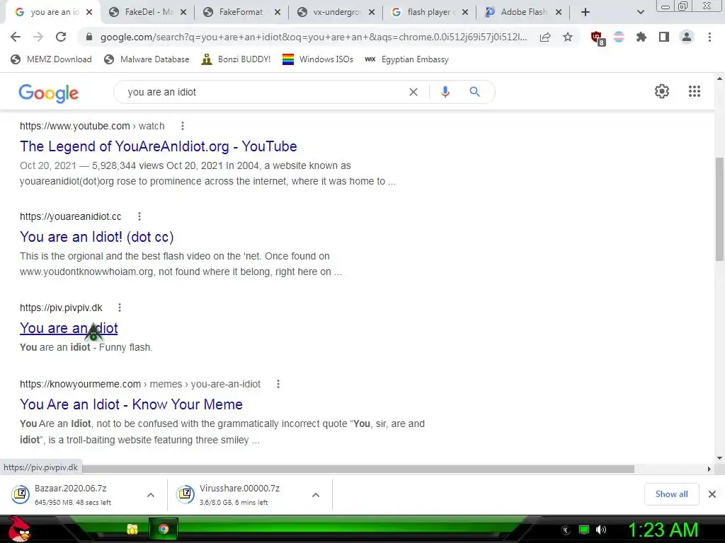
Task: Open MEMZ Download bookmark
Action: 51,59
